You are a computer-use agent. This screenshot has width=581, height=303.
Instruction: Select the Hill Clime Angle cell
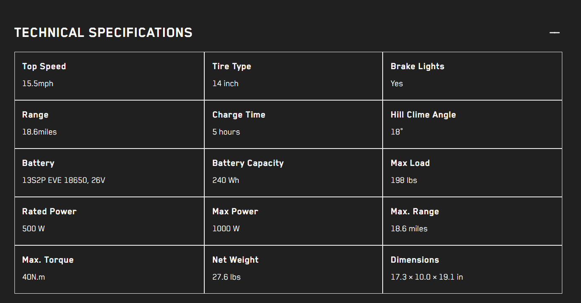423,115
